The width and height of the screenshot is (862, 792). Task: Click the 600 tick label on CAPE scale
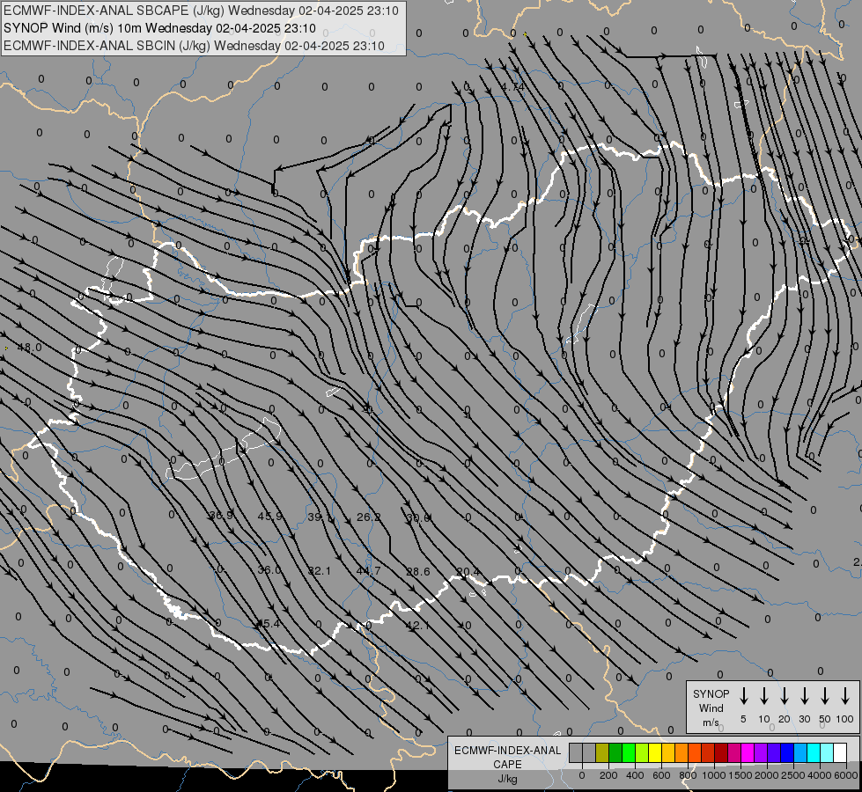click(x=661, y=775)
